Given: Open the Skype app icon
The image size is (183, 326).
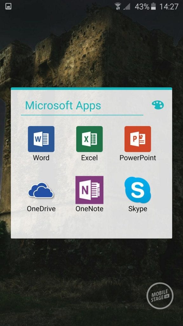Looking at the screenshot, I should tap(138, 190).
